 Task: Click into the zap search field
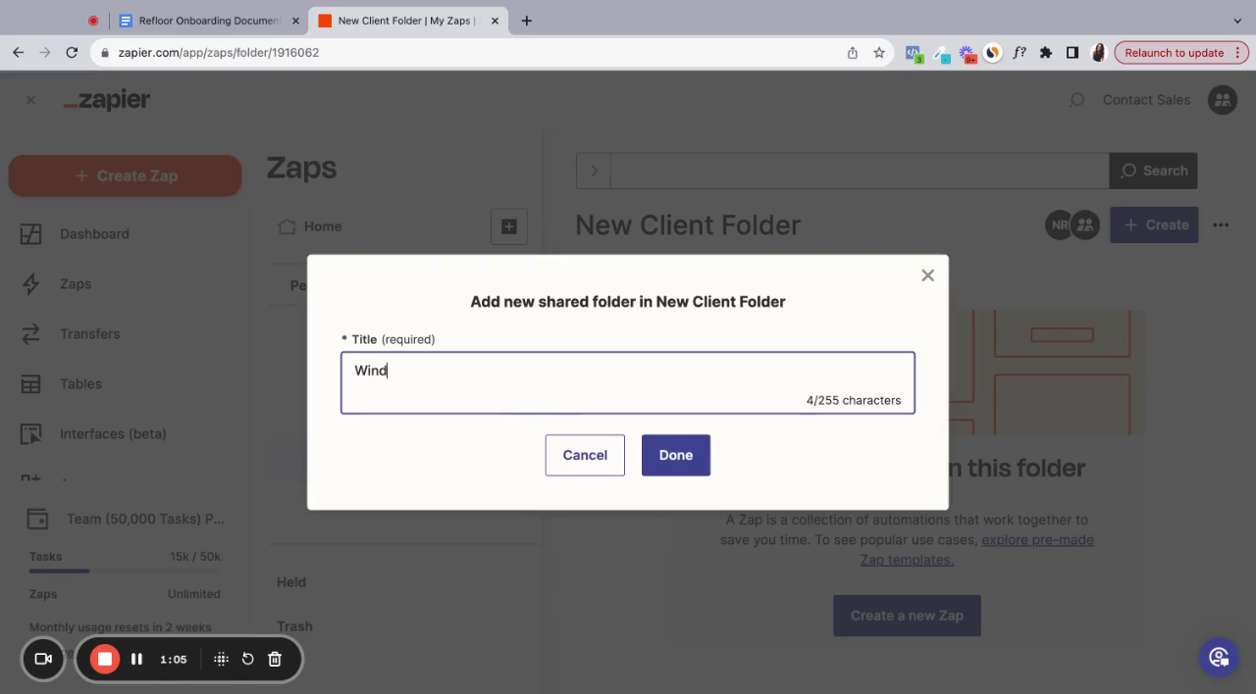(x=860, y=171)
